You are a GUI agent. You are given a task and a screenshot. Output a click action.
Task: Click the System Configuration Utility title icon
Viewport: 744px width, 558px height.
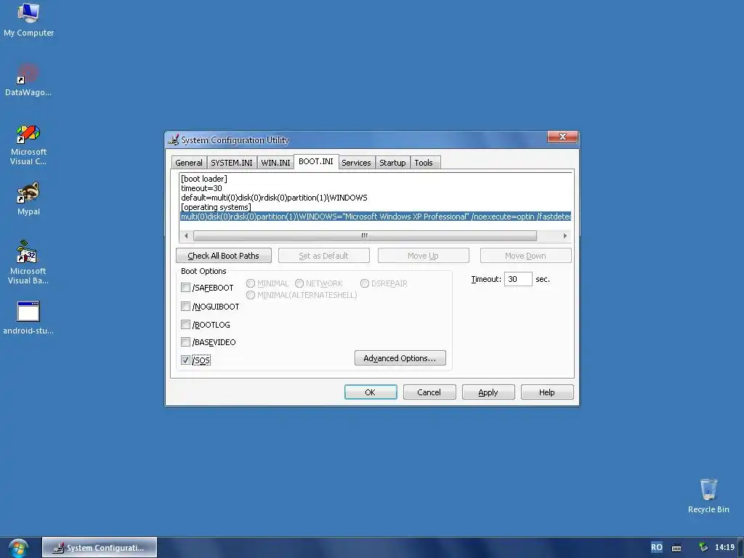pos(174,139)
